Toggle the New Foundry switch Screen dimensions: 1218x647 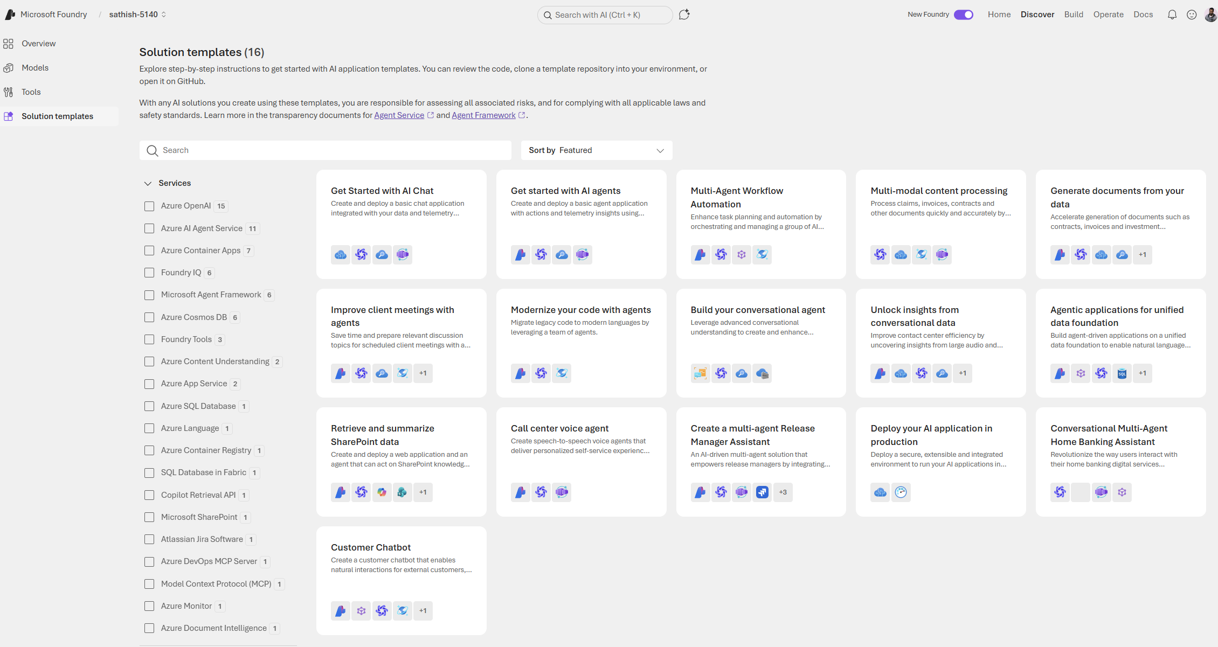click(963, 15)
